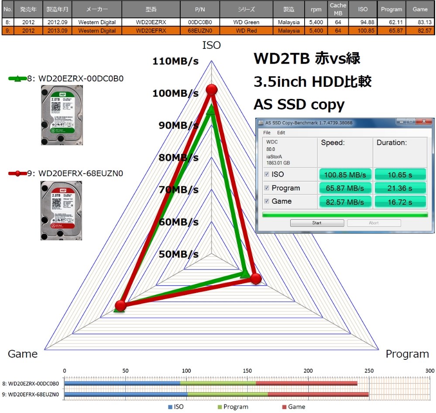Image resolution: width=436 pixels, height=413 pixels.
Task: Click the Program table value 62.11
Action: 391,22
